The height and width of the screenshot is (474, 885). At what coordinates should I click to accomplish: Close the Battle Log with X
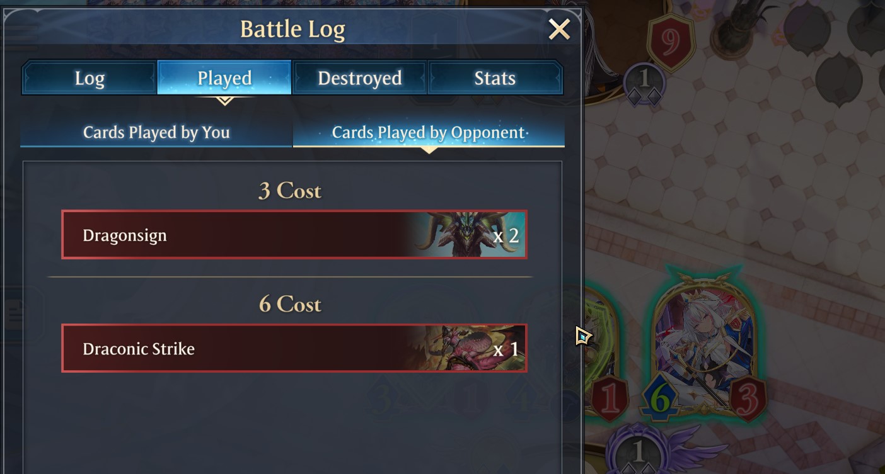click(559, 29)
